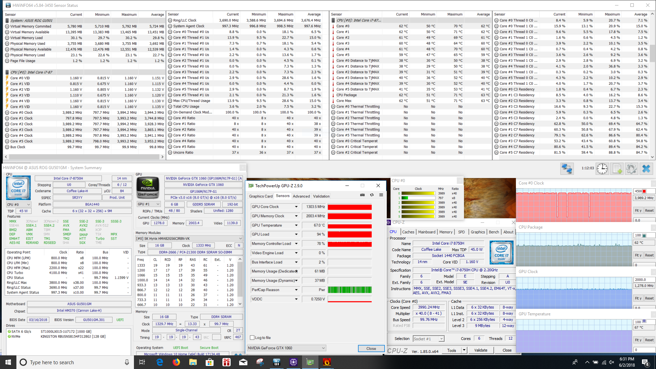Click the Core #0 Clock graph color swatch

(644, 191)
